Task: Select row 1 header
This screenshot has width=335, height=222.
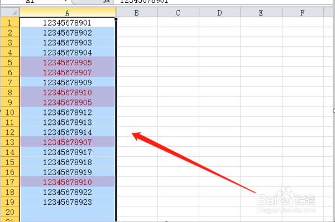Action: [x=10, y=22]
